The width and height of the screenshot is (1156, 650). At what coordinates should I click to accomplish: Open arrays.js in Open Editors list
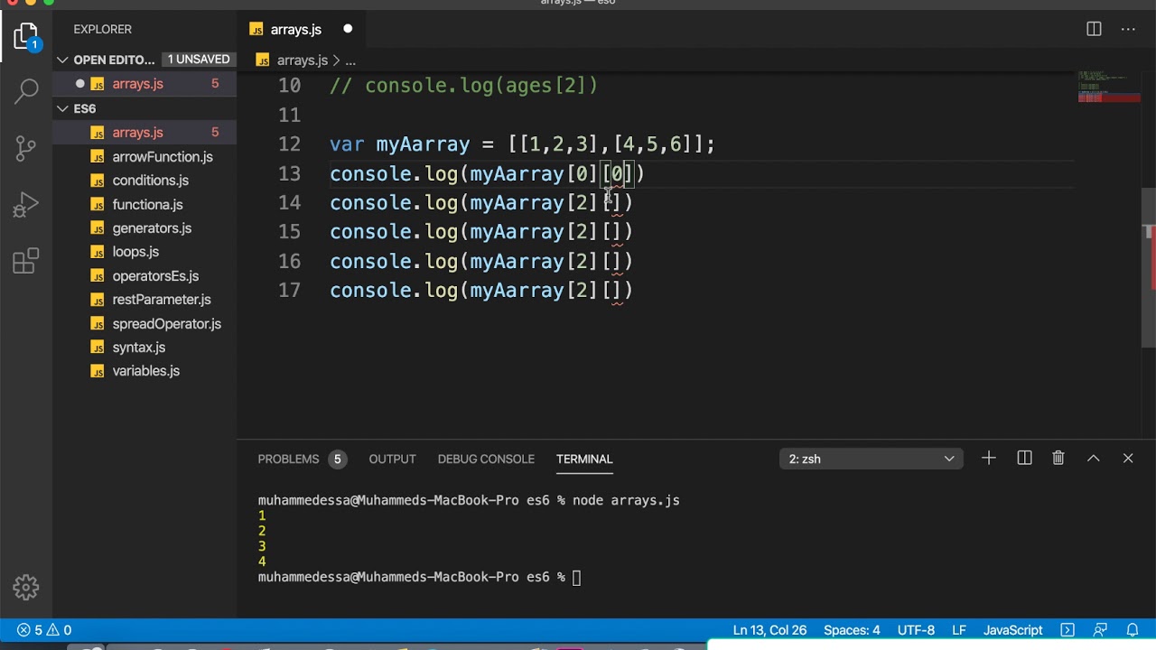point(137,84)
